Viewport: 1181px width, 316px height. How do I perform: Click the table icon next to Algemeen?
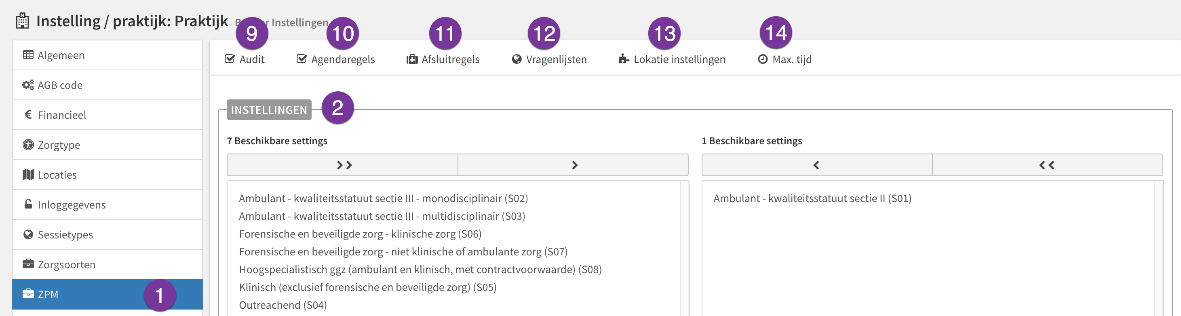tap(28, 55)
